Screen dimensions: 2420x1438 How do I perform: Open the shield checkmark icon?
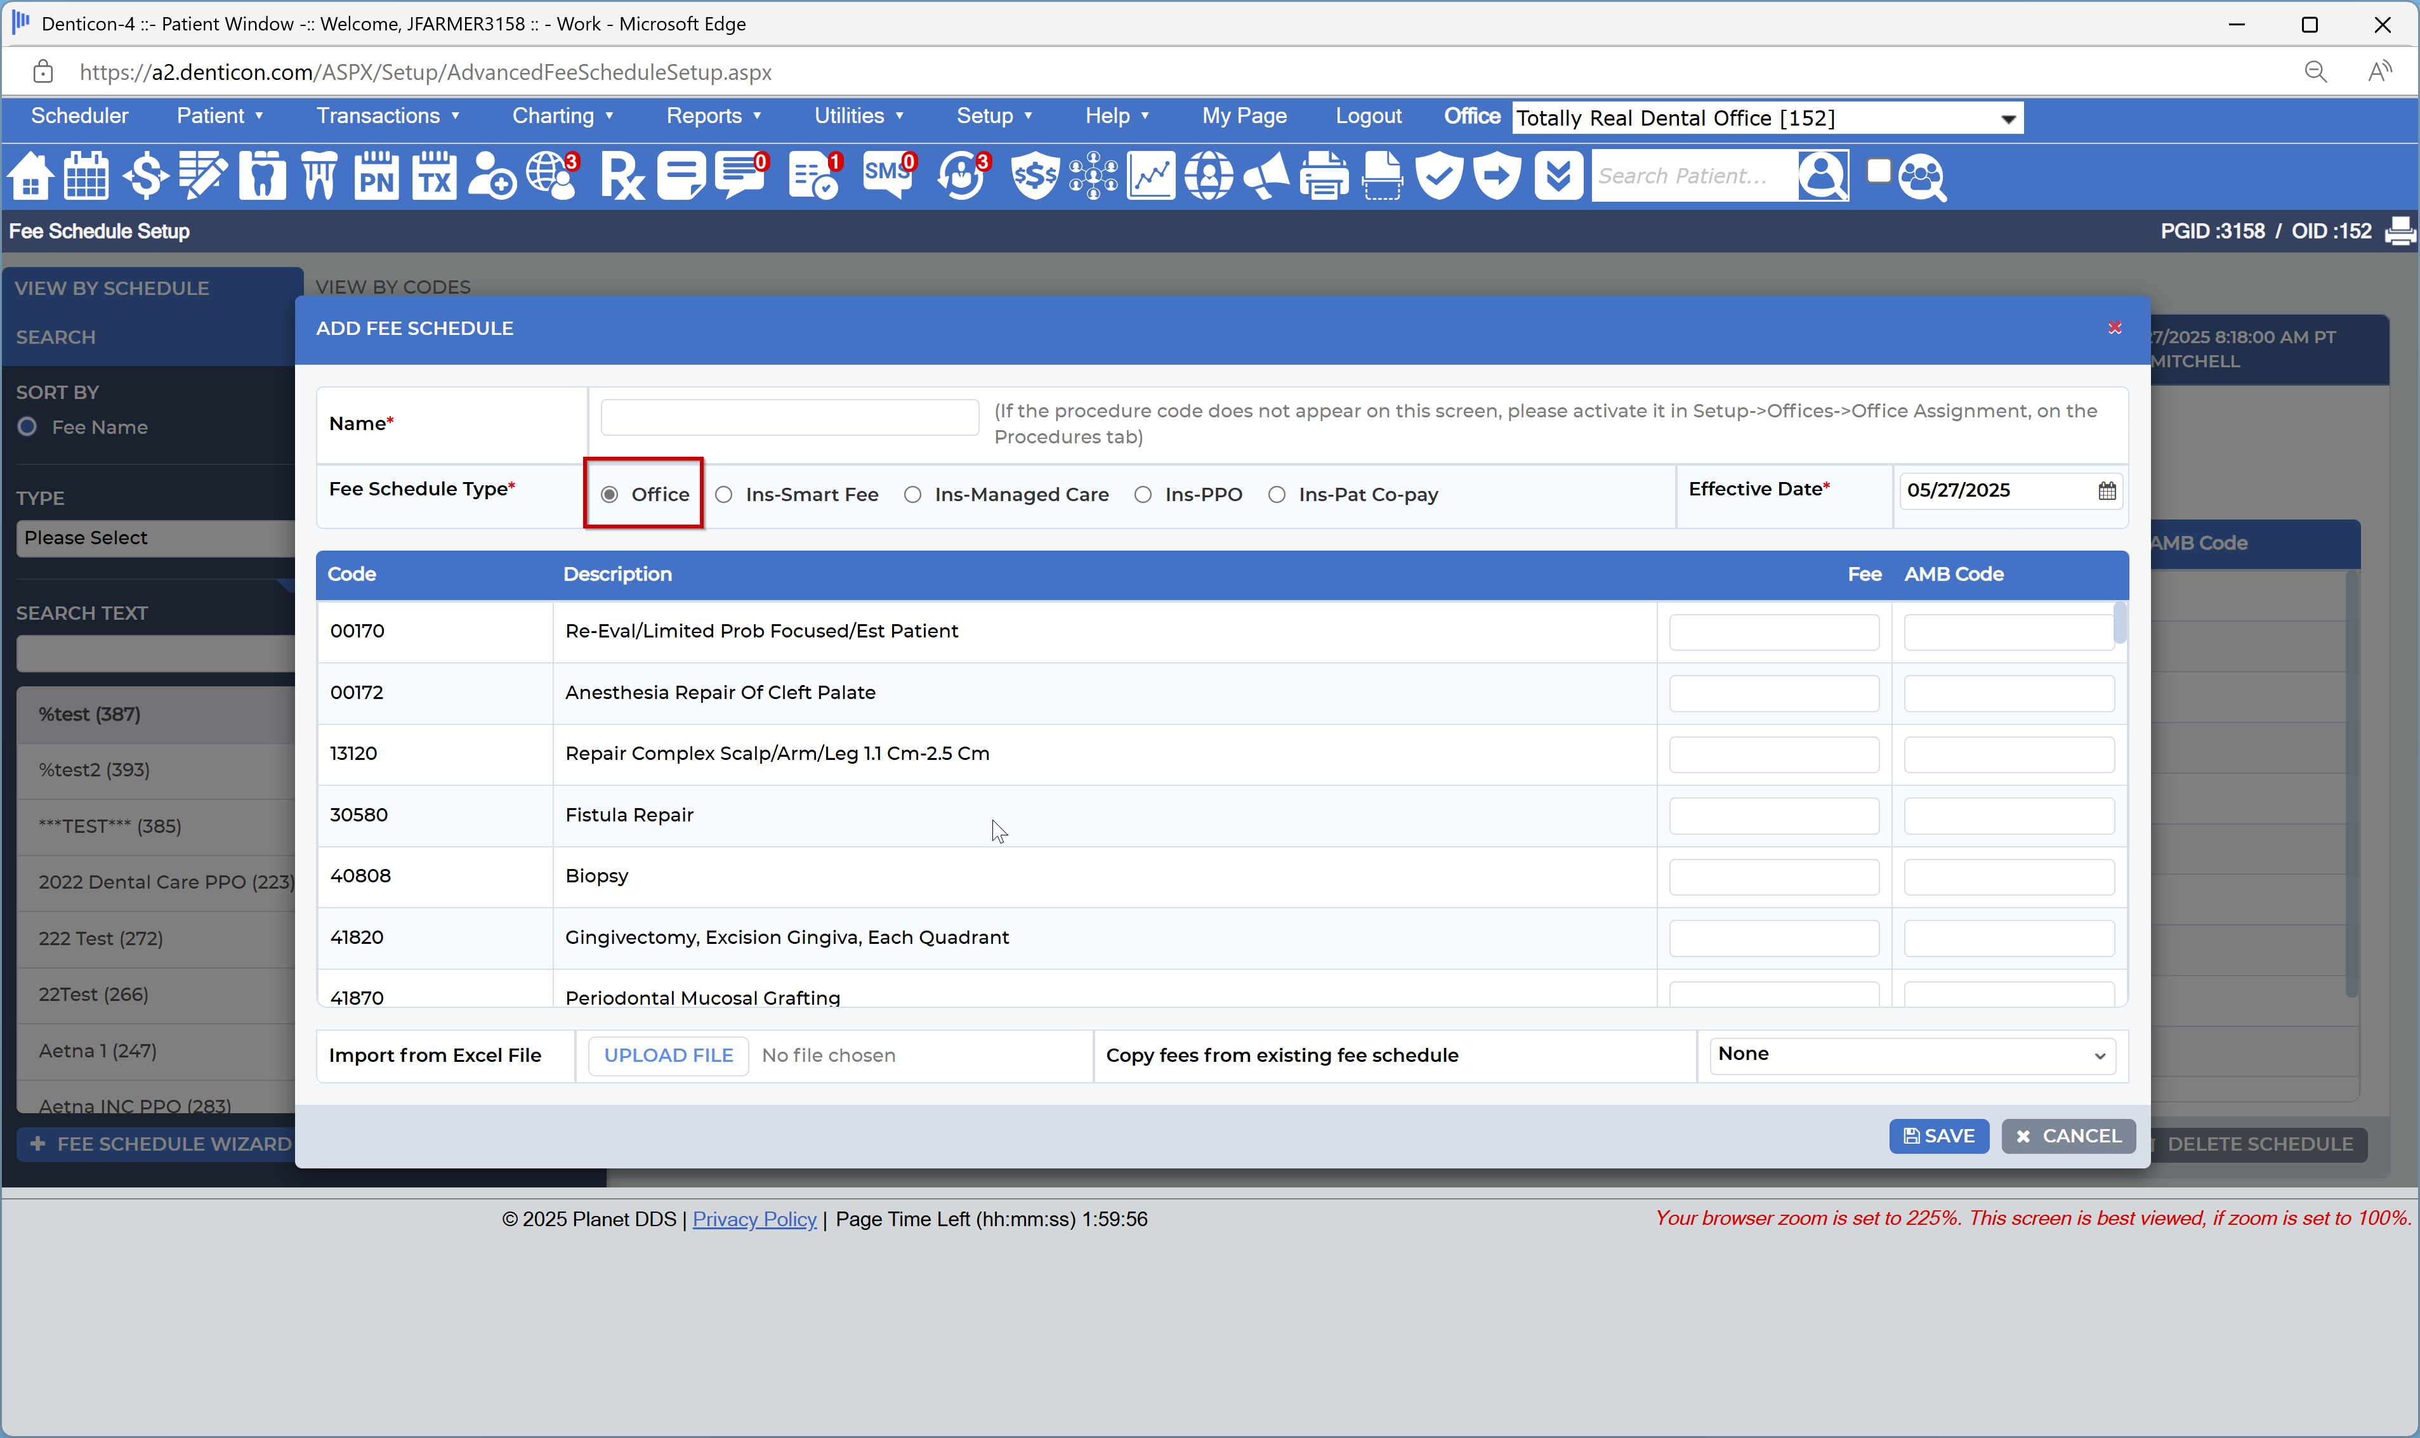tap(1440, 176)
